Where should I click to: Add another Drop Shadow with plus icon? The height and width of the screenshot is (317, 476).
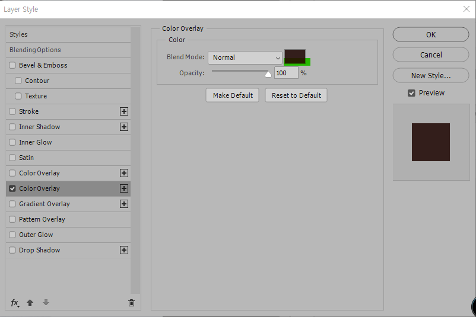coord(124,250)
